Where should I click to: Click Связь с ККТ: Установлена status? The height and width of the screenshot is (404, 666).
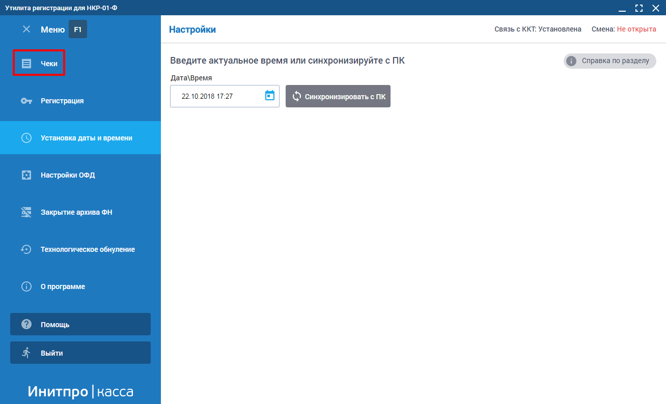538,29
